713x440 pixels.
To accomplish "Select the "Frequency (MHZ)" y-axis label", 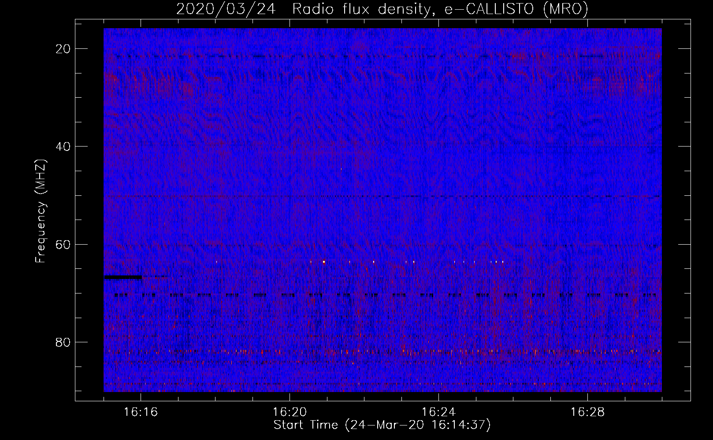I will point(41,211).
